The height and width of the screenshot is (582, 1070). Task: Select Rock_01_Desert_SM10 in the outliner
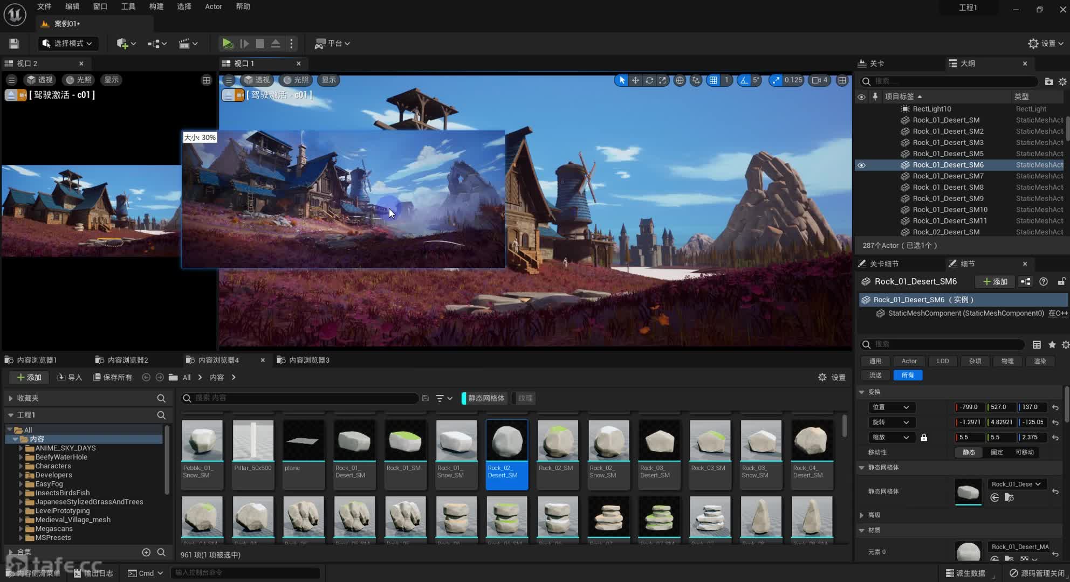(950, 210)
